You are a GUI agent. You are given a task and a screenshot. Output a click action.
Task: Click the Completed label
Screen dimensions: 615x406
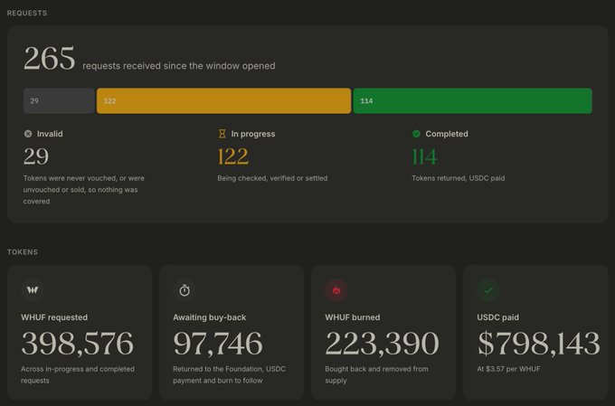(447, 134)
